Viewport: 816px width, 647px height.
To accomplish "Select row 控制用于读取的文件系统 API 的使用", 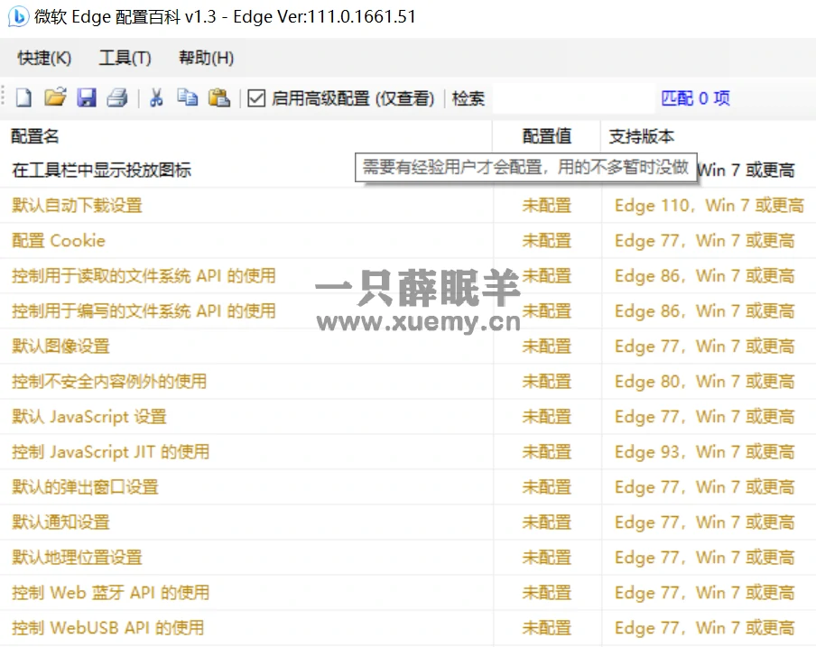I will pyautogui.click(x=408, y=275).
